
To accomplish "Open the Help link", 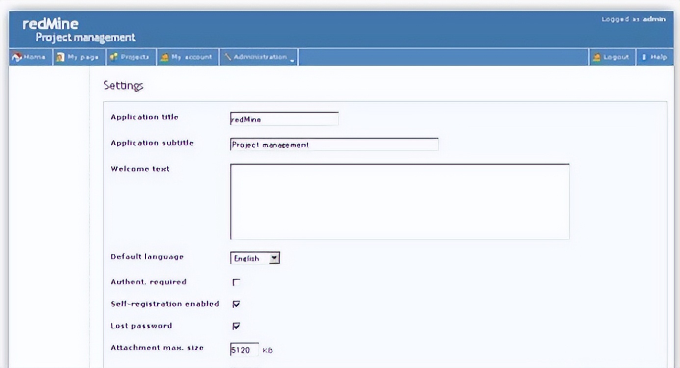I will click(659, 57).
